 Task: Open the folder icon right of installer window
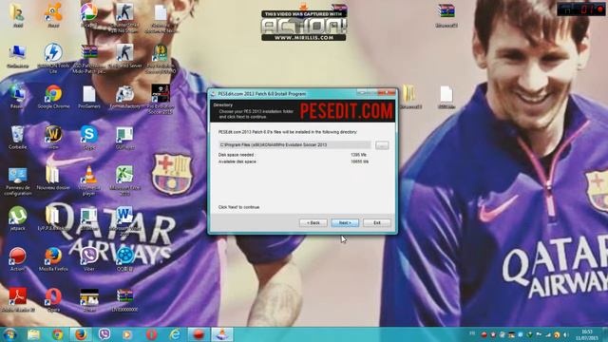point(409,97)
